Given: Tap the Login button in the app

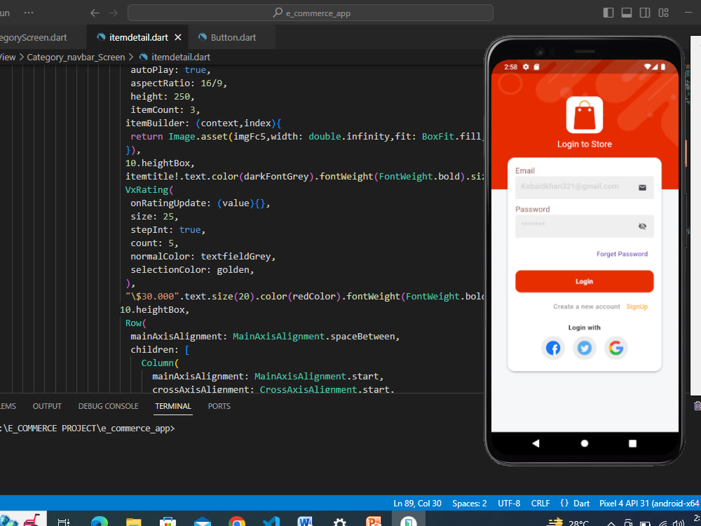Looking at the screenshot, I should [584, 281].
